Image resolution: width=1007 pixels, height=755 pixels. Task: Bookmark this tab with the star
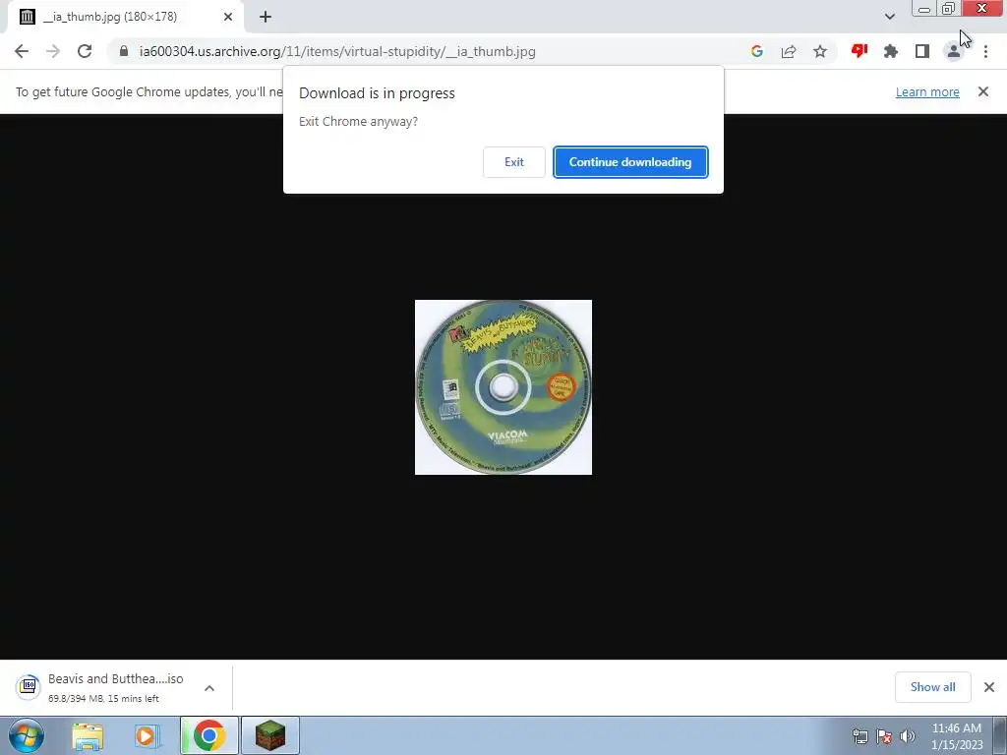pyautogui.click(x=820, y=51)
